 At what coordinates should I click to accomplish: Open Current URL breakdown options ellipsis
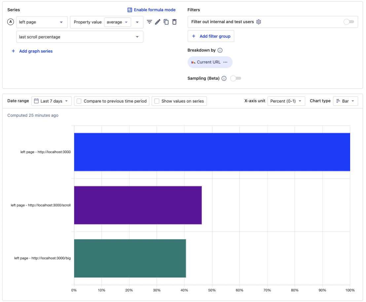click(225, 62)
